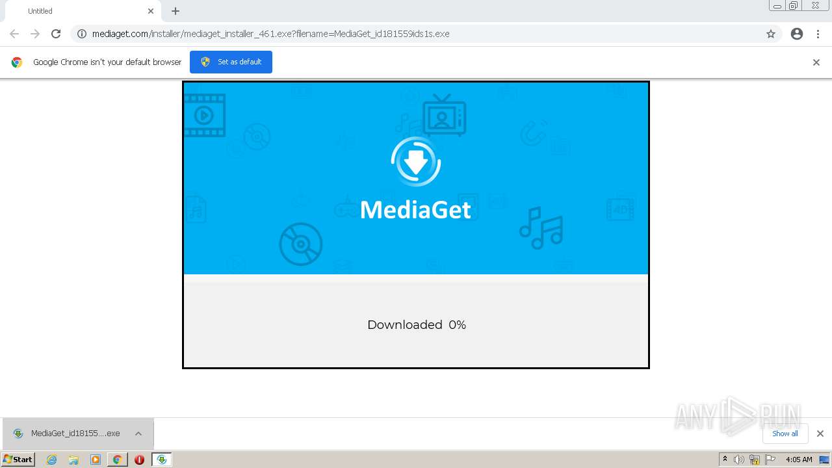832x468 pixels.
Task: Click the Chrome logo in the infobar
Action: (x=17, y=62)
